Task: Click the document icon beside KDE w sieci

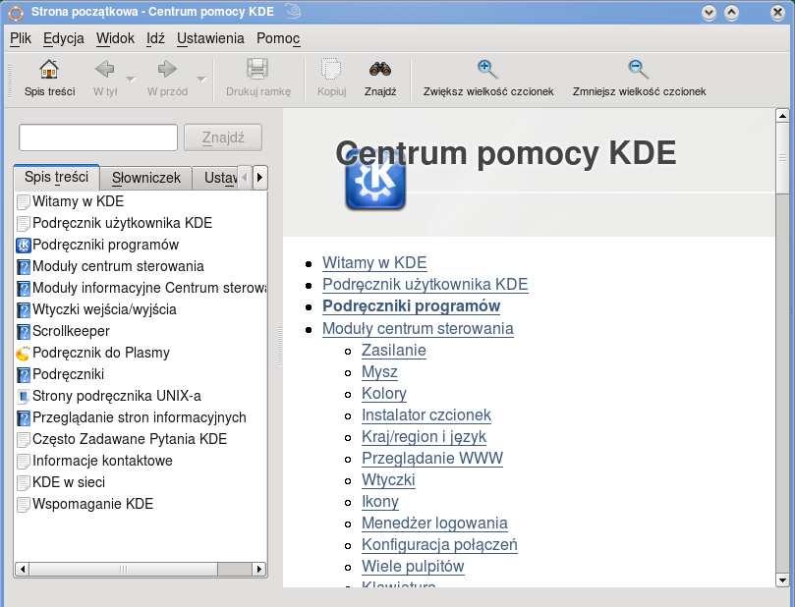Action: point(24,483)
